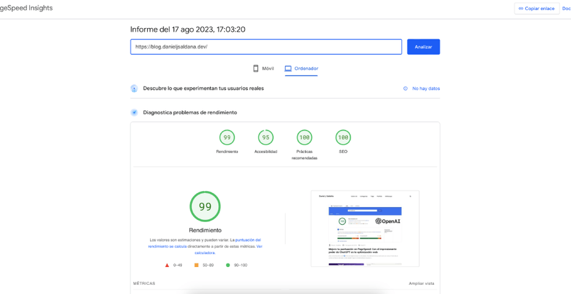Click the Copiar enlace button

(x=536, y=9)
